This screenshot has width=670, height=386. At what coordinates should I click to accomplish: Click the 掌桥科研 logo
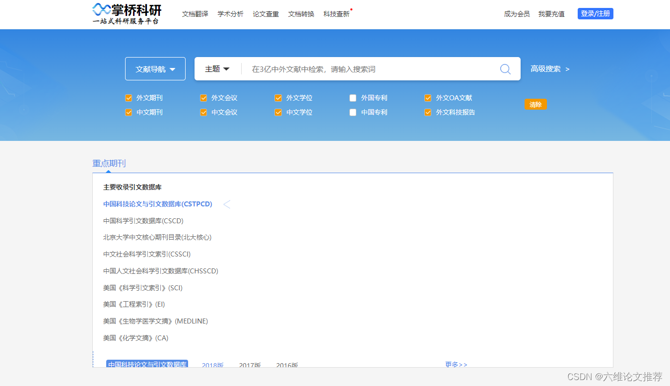[x=127, y=13]
